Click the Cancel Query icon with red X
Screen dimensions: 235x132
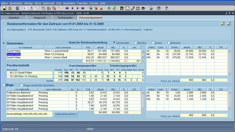pyautogui.click(x=54, y=8)
